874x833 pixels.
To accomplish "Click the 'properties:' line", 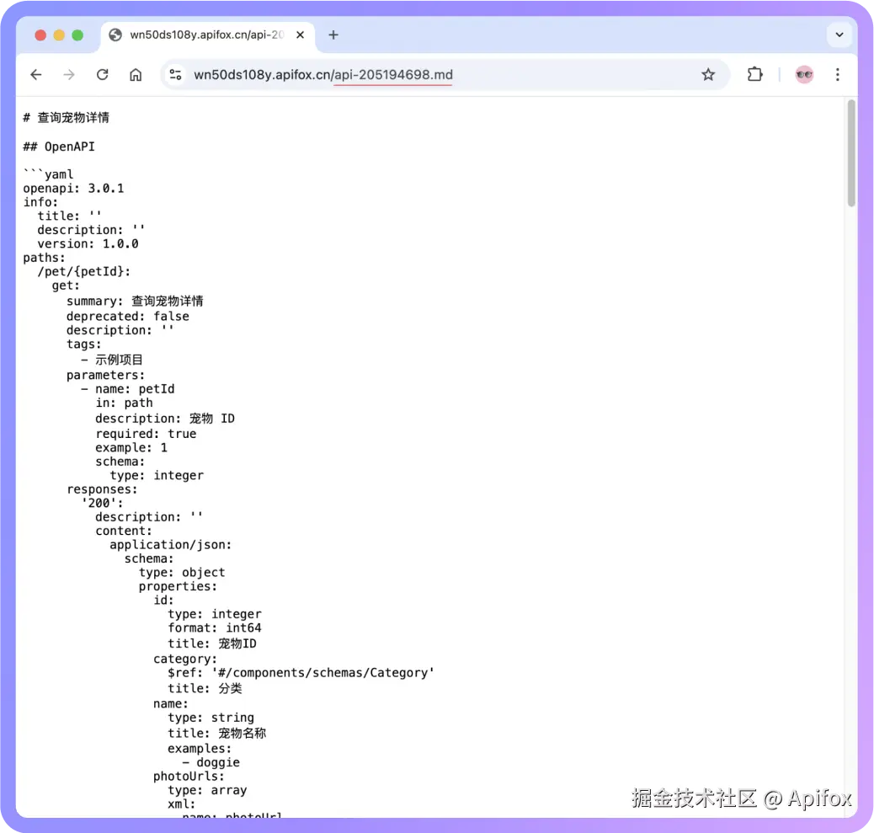I will [x=179, y=586].
